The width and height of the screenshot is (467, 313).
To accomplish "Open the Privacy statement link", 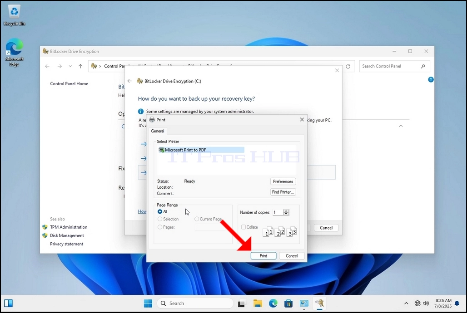I will (x=66, y=244).
